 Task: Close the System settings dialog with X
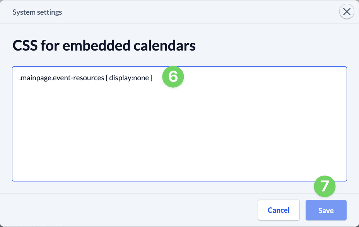(347, 12)
